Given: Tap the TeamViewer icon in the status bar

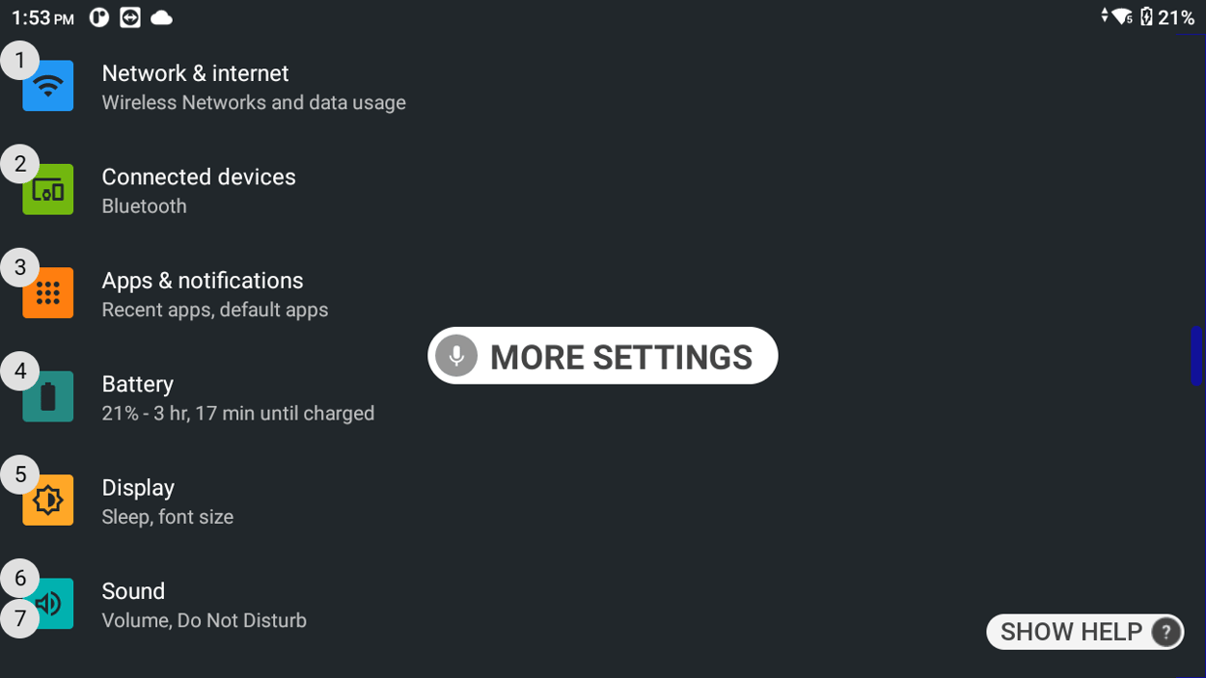Looking at the screenshot, I should click(129, 16).
